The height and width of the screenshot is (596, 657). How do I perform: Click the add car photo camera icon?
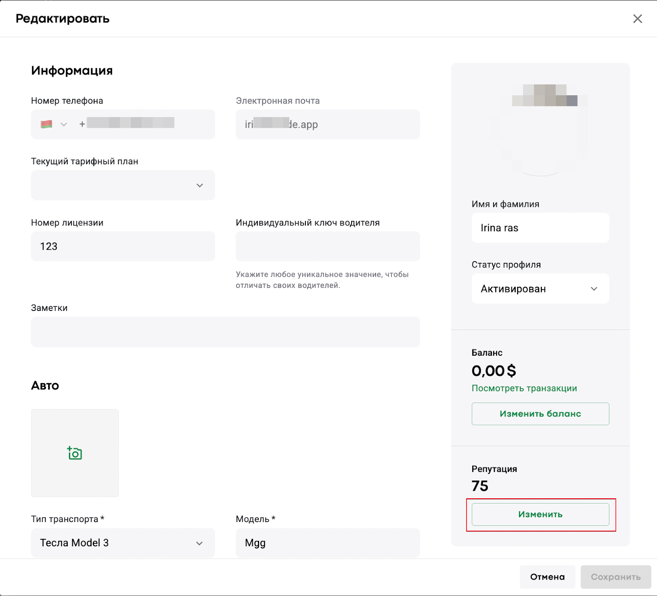75,453
